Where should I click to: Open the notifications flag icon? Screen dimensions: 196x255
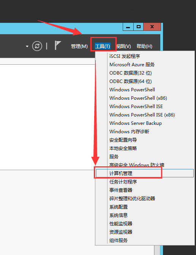58,45
